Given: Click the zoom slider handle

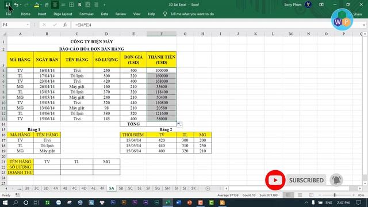Looking at the screenshot, I should tap(335, 195).
